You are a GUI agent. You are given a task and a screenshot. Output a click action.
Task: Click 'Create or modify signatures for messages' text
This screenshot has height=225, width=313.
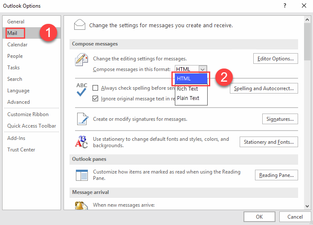(x=140, y=119)
